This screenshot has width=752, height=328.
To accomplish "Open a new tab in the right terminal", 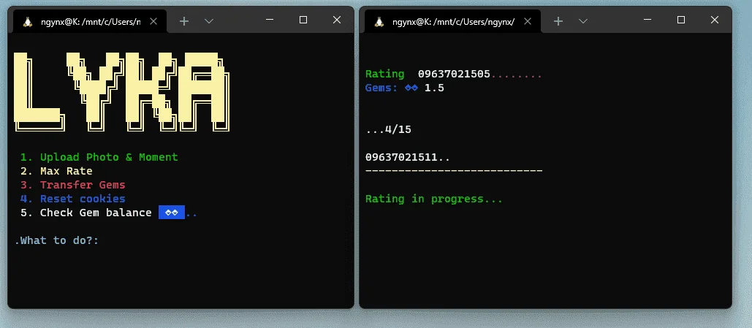I will coord(558,21).
